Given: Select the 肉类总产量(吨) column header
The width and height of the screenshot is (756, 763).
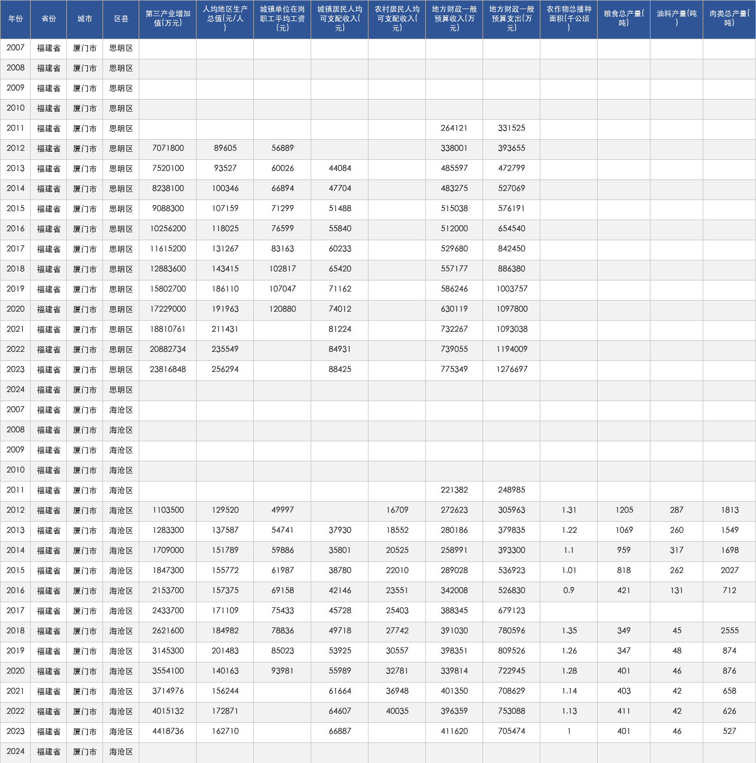Looking at the screenshot, I should tap(729, 19).
